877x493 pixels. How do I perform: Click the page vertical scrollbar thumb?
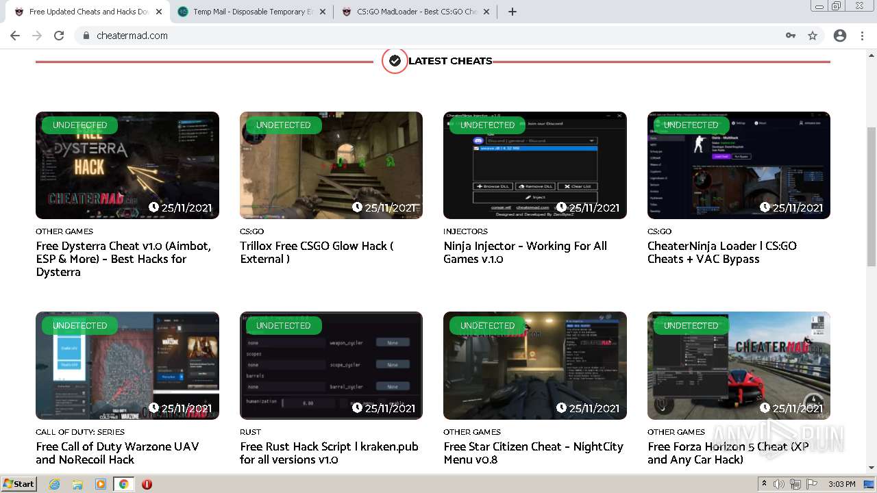pyautogui.click(x=872, y=196)
